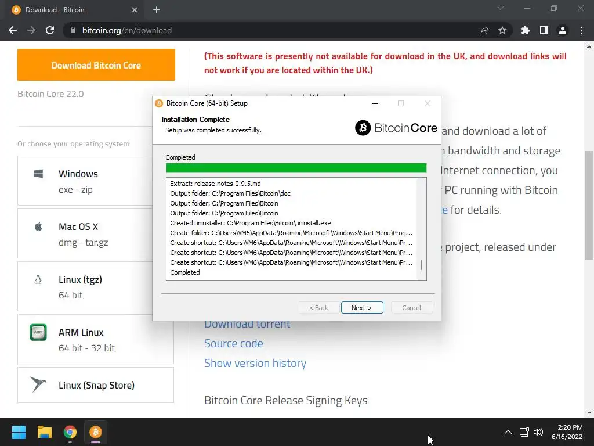The width and height of the screenshot is (594, 446).
Task: Click 'Create folder' log line
Action: click(291, 233)
